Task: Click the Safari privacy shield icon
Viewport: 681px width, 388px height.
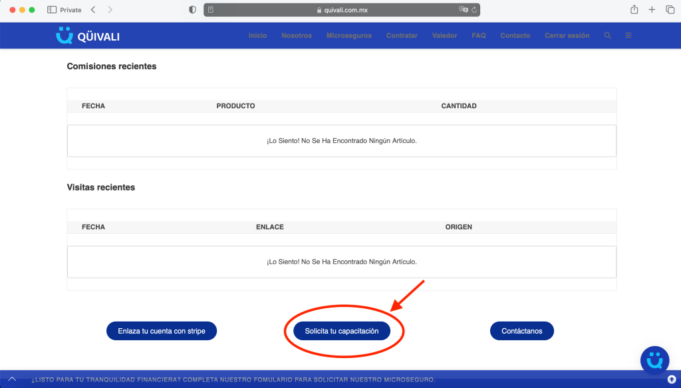Action: click(x=192, y=9)
